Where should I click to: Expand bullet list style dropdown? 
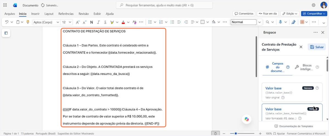[x=155, y=22]
